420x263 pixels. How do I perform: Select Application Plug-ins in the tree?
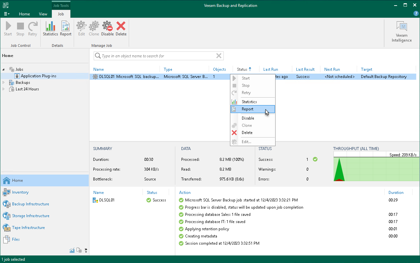click(39, 76)
